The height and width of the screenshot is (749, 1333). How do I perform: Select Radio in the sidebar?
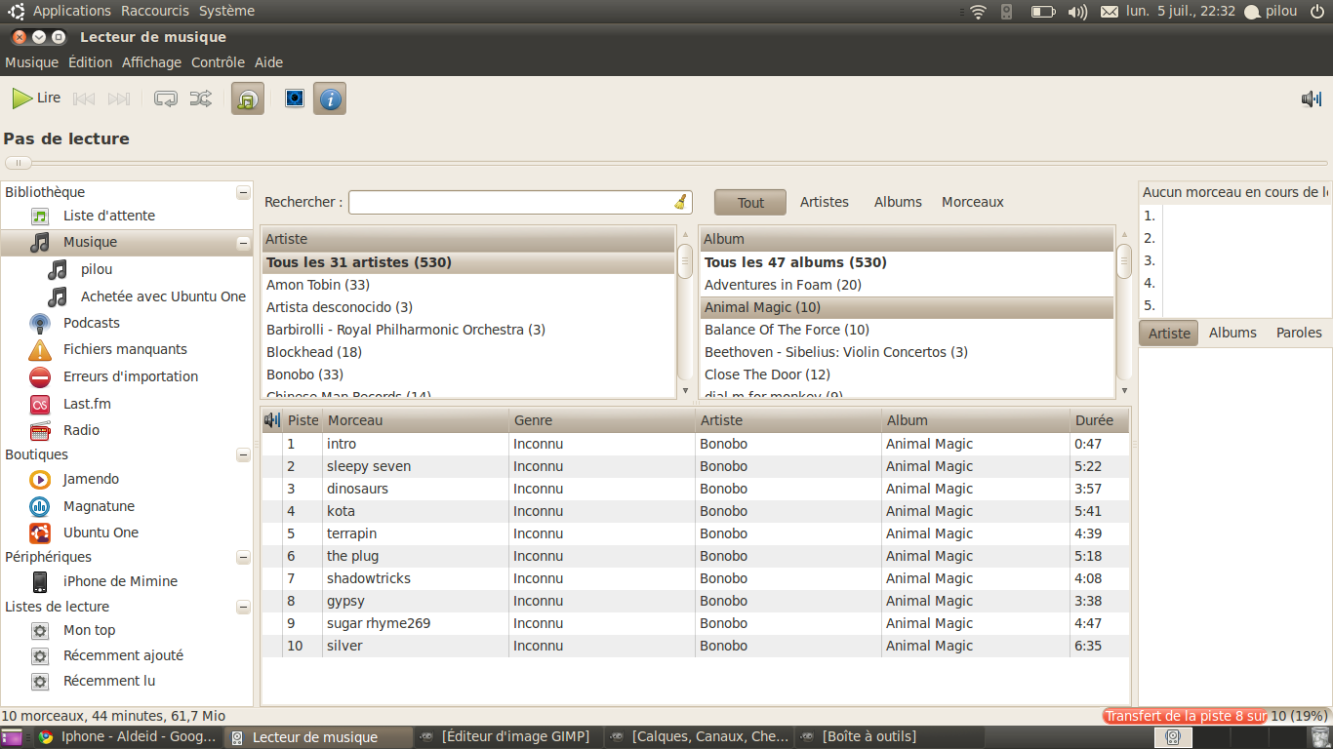tap(81, 430)
